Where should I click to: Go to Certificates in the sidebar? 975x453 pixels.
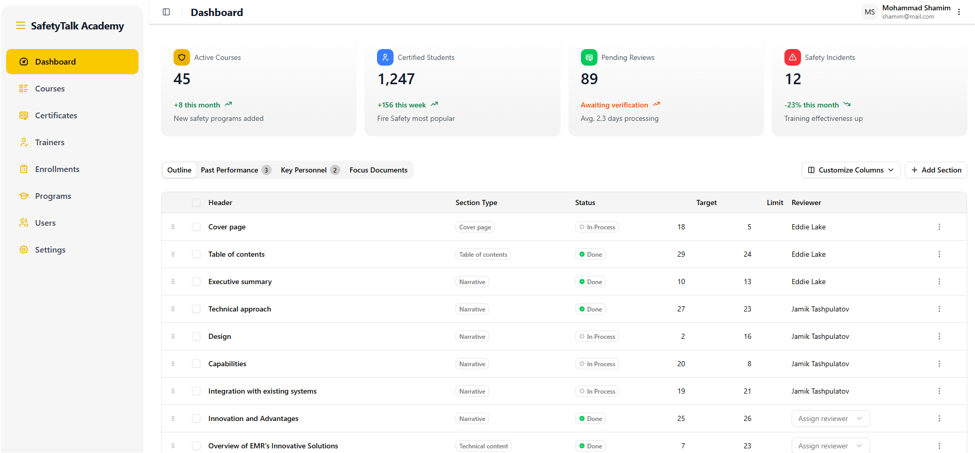(56, 116)
